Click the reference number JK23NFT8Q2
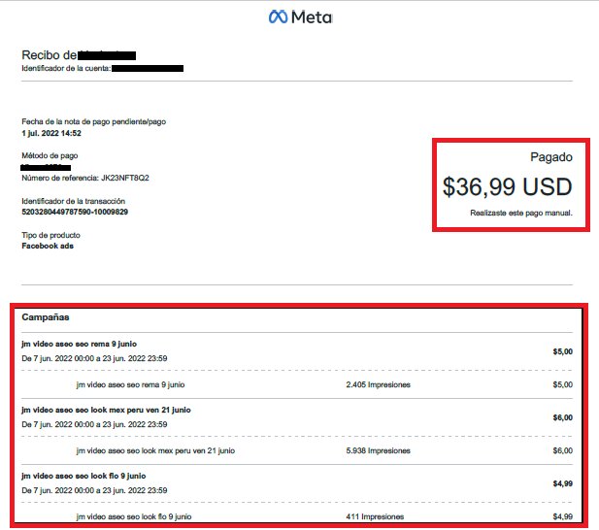The image size is (599, 530). (x=125, y=178)
